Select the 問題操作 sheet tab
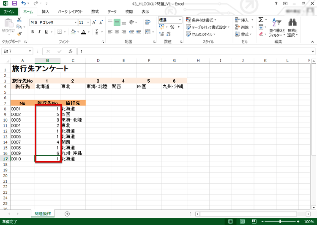The image size is (317, 225). [43, 214]
